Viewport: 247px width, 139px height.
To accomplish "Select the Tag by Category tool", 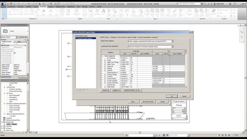I will coord(121,12).
